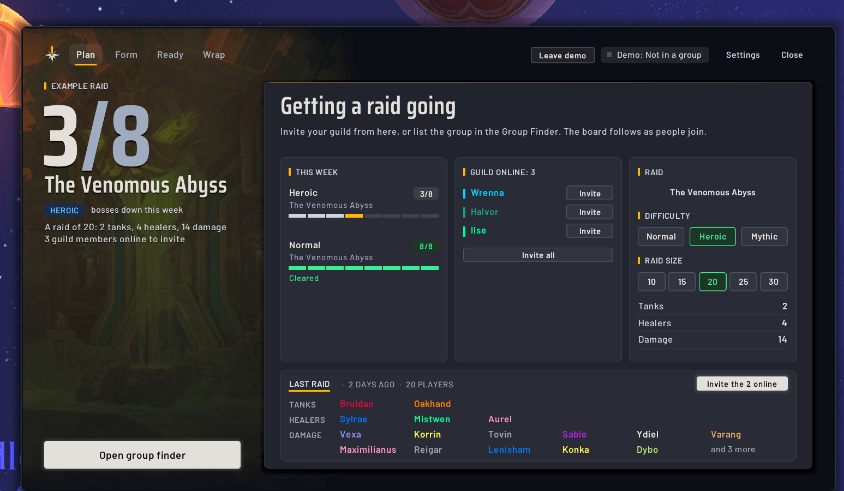844x491 pixels.
Task: Click the compass star logo icon
Action: (52, 54)
